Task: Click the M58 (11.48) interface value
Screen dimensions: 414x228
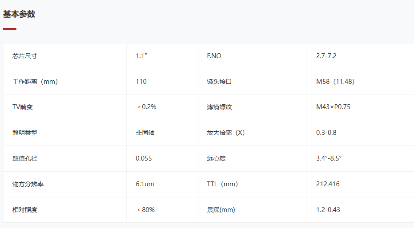Action: [x=335, y=82]
